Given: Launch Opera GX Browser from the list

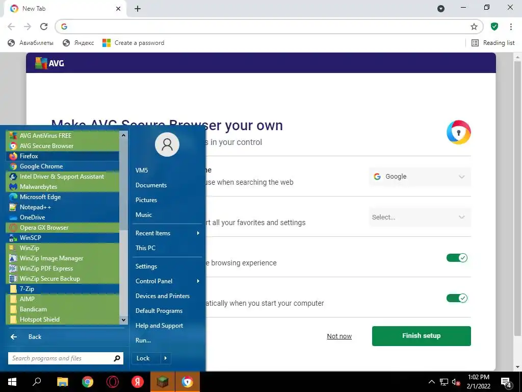Looking at the screenshot, I should 63,227.
